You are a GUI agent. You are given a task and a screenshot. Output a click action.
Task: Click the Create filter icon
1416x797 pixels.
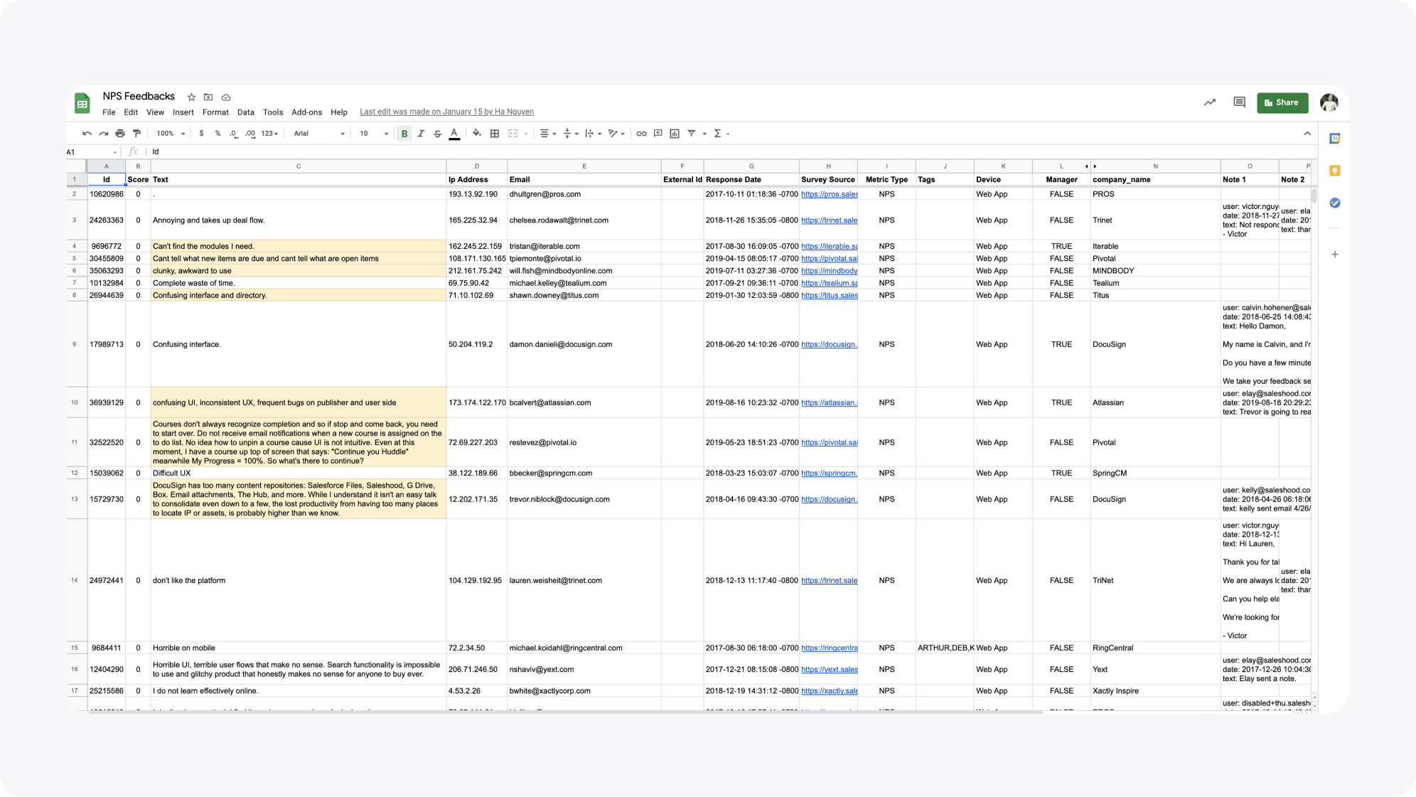692,134
